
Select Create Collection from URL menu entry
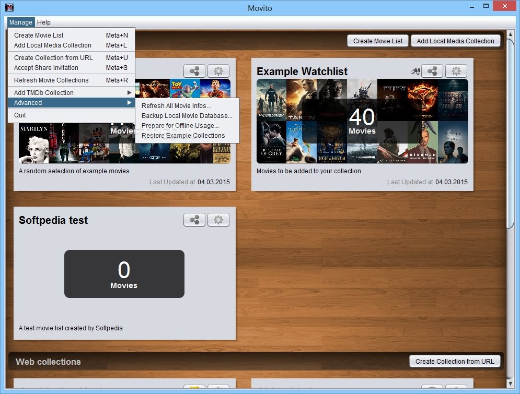coord(71,57)
